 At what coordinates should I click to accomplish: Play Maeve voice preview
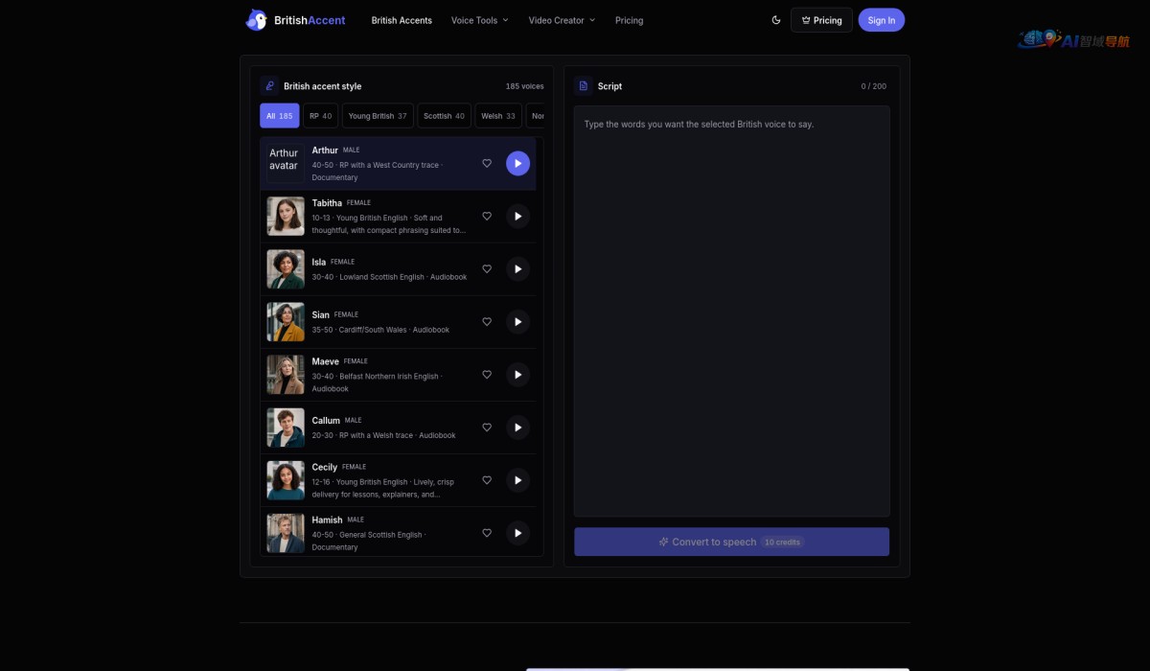click(x=517, y=375)
